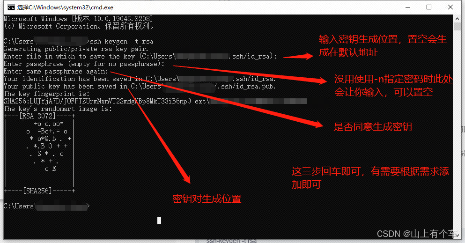This screenshot has height=243, width=465.
Task: Open the cmd.exe system menu icon
Action: (x=11, y=7)
